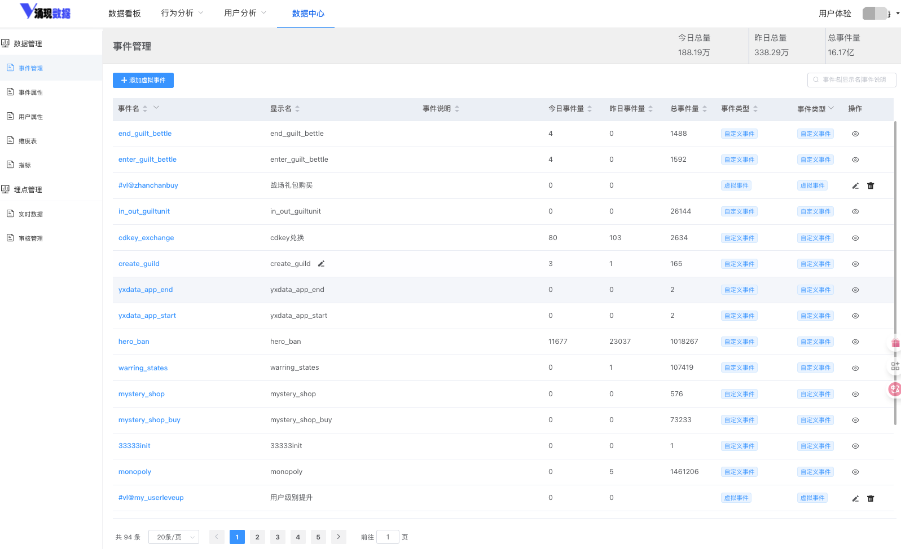The image size is (901, 549).
Task: View cdkey_exchange via eye icon
Action: [x=855, y=238]
